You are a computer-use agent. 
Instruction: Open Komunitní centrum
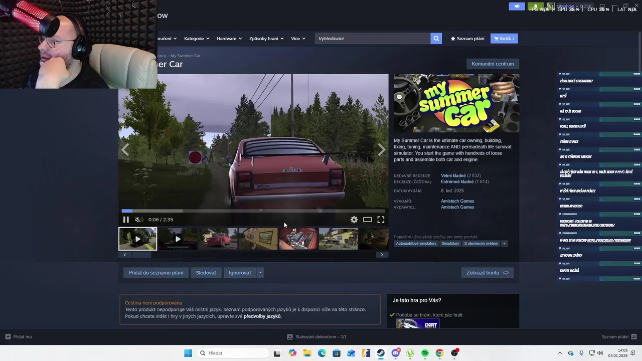(493, 64)
